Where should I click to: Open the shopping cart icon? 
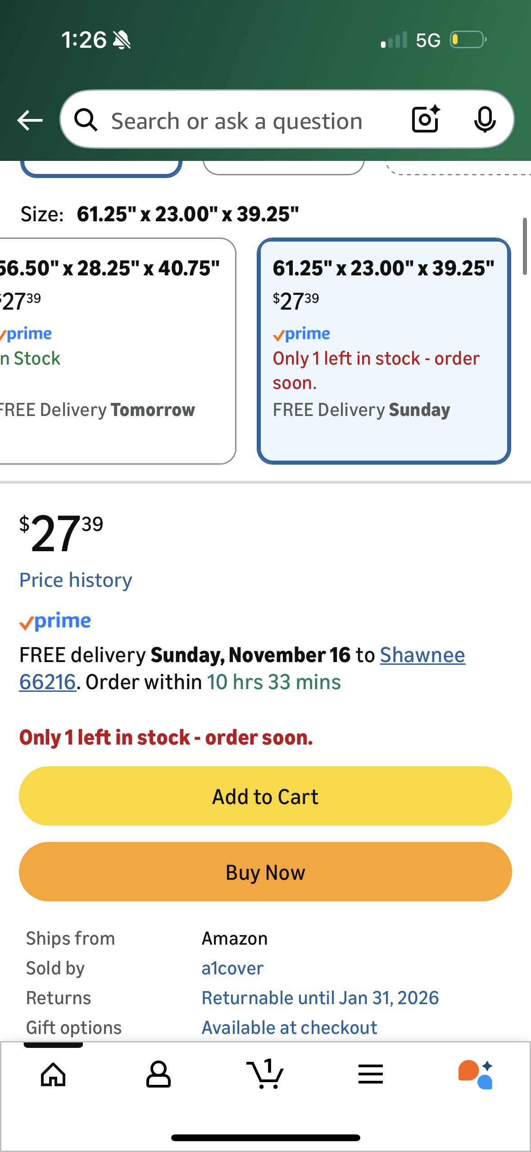point(265,1074)
